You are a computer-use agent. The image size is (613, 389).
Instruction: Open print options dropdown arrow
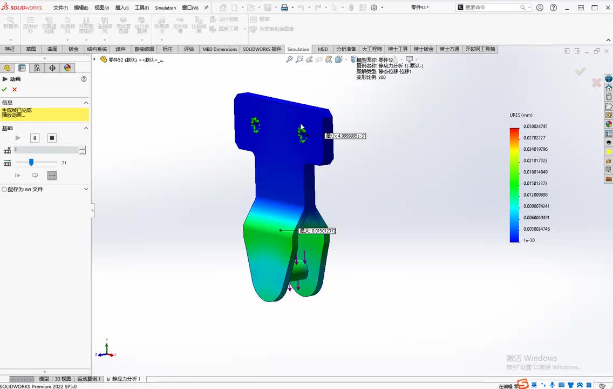(292, 8)
